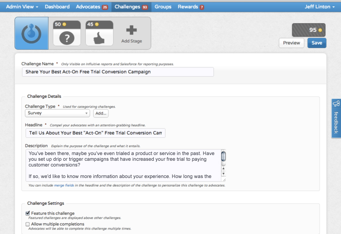The image size is (341, 234).
Task: Expand the Challenge Type Survey dropdown
Action: click(57, 113)
